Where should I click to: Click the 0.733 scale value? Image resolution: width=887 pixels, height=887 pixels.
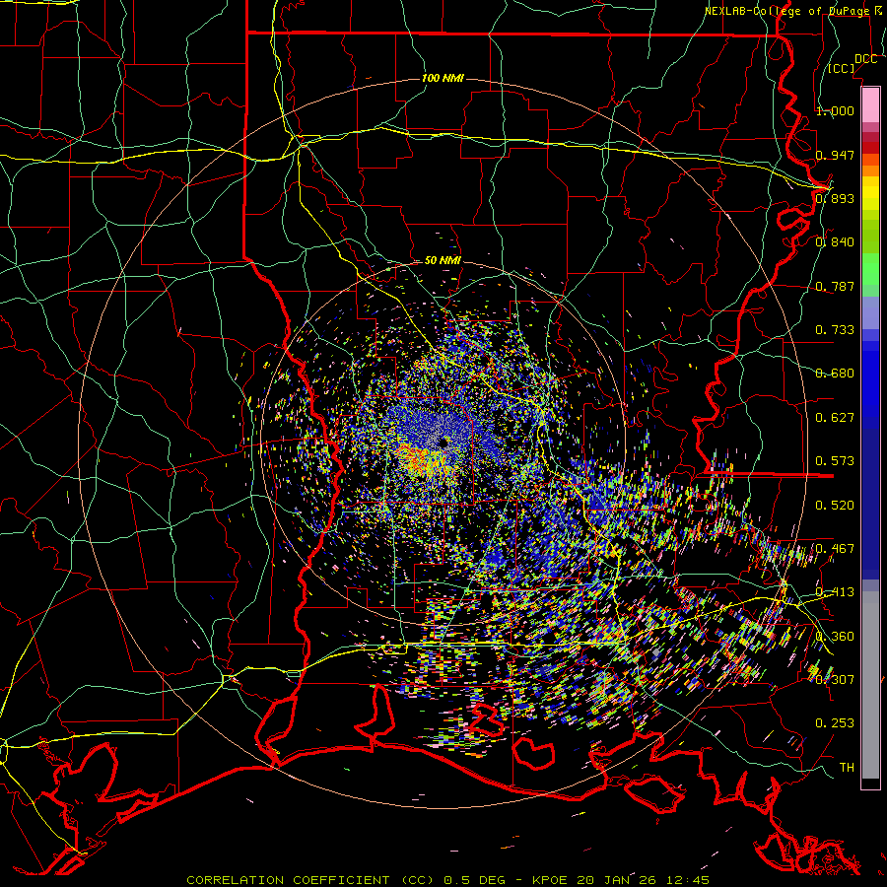[835, 329]
